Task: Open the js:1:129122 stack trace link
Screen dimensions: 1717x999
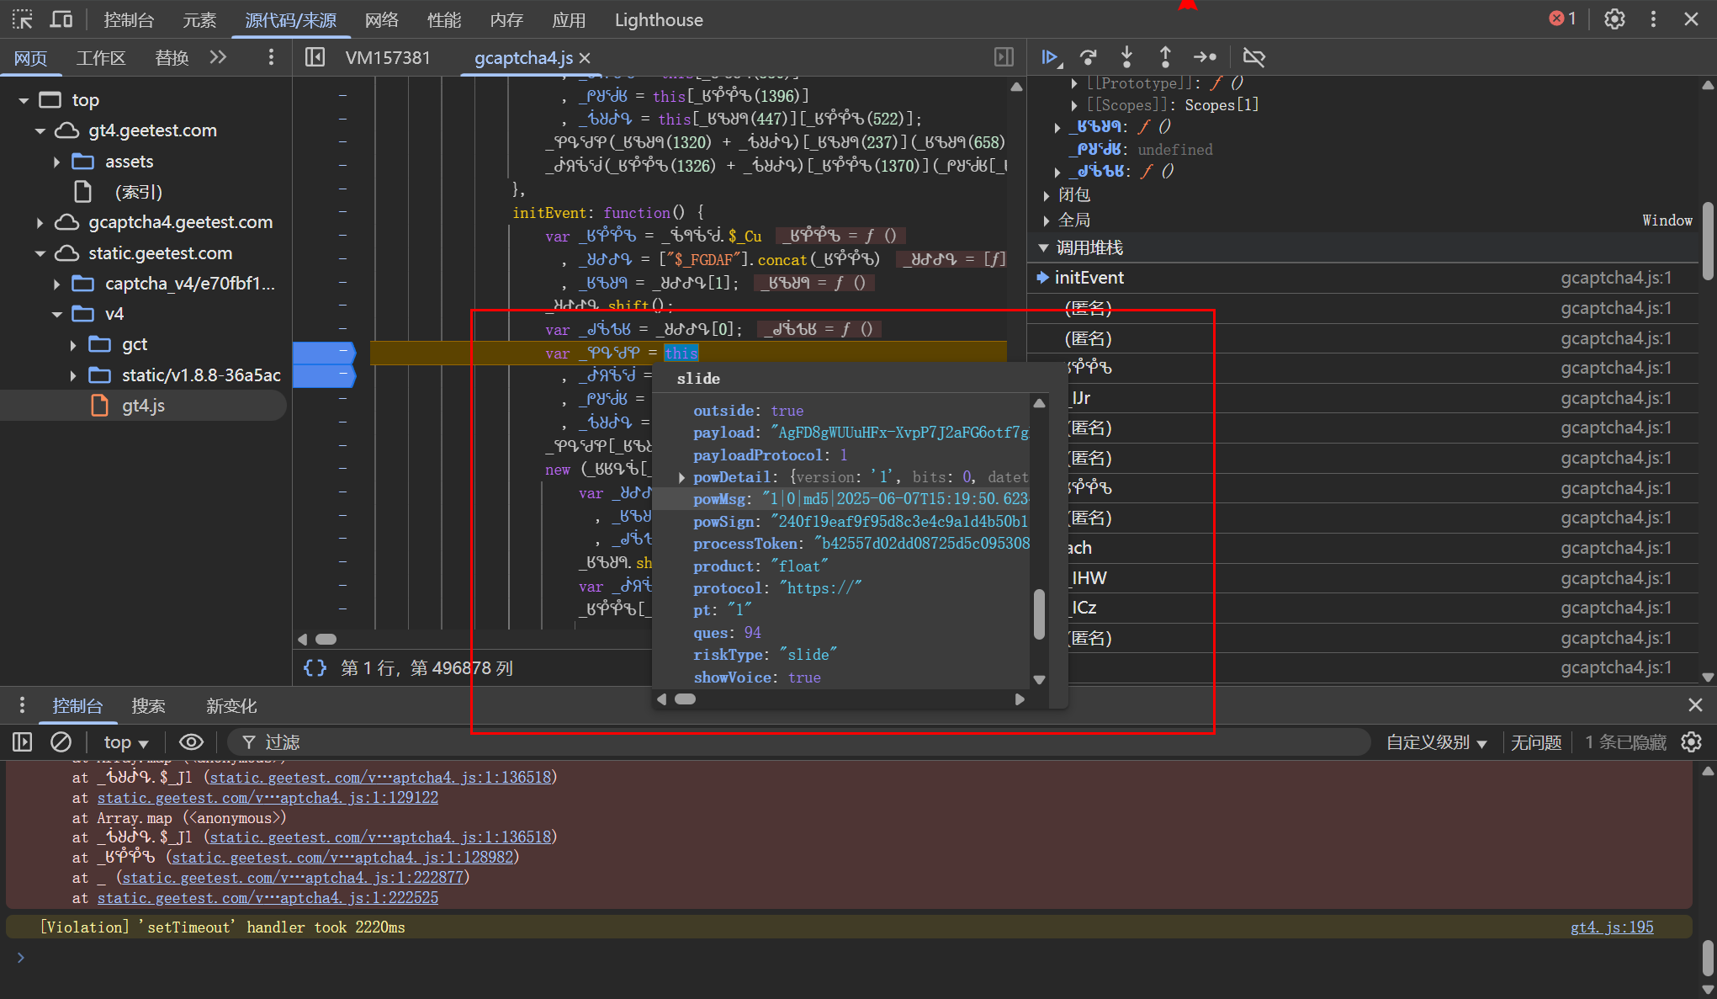Action: click(268, 797)
